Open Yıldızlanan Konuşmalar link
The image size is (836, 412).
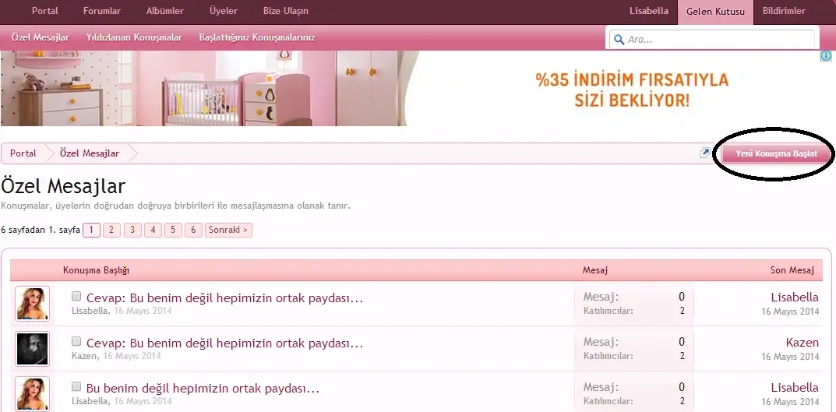pyautogui.click(x=134, y=37)
